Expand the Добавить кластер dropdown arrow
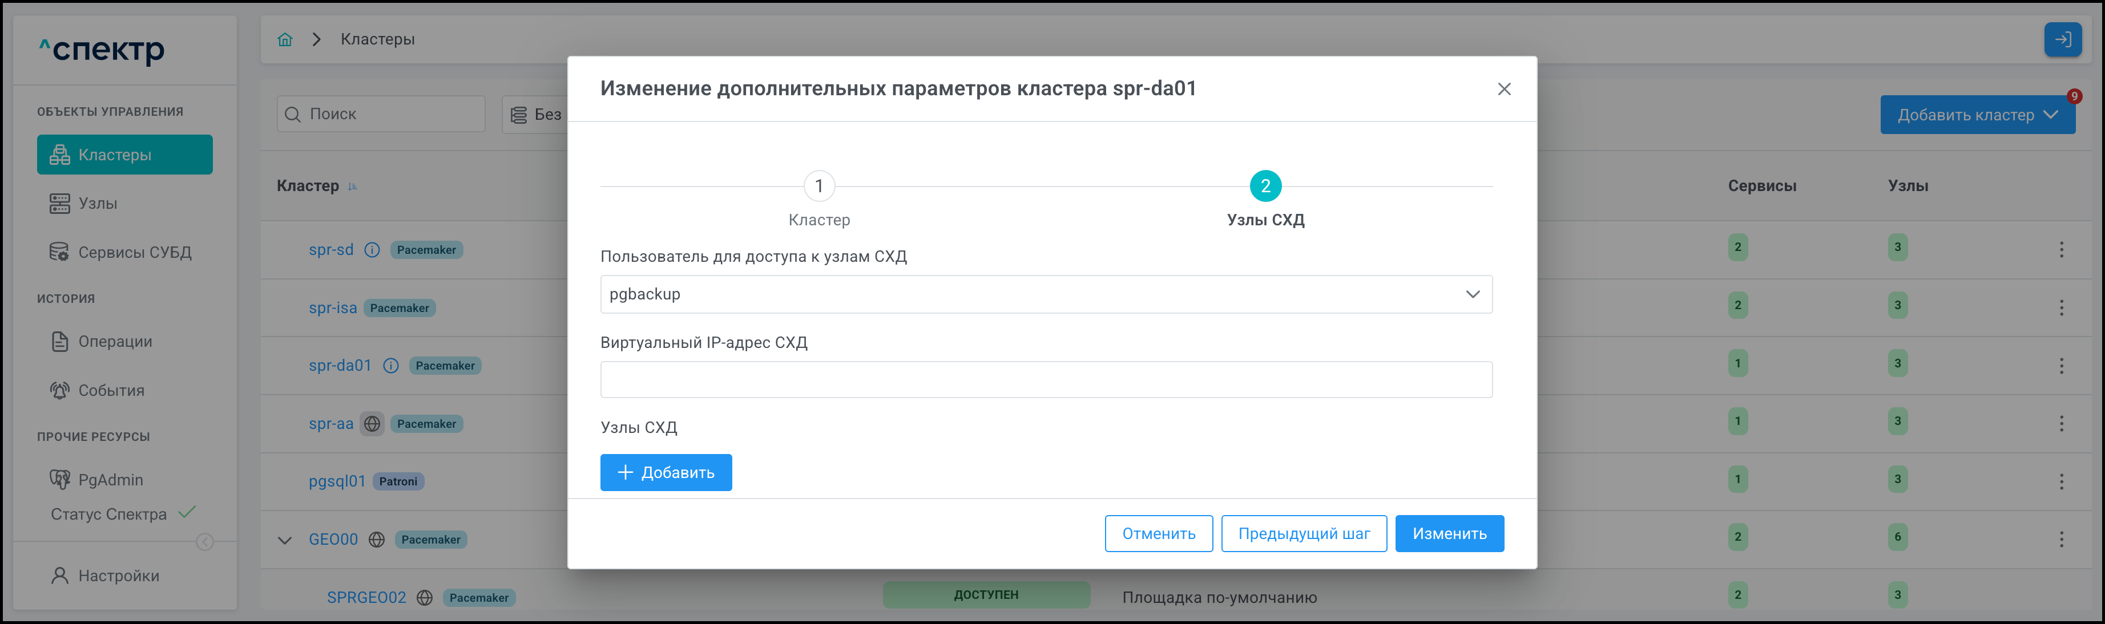Screen dimensions: 2105x624 pos(2050,115)
